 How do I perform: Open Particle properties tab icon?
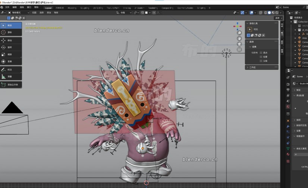(x=288, y=132)
